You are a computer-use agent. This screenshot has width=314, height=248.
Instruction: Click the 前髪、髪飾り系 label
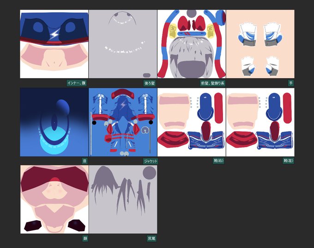point(213,83)
